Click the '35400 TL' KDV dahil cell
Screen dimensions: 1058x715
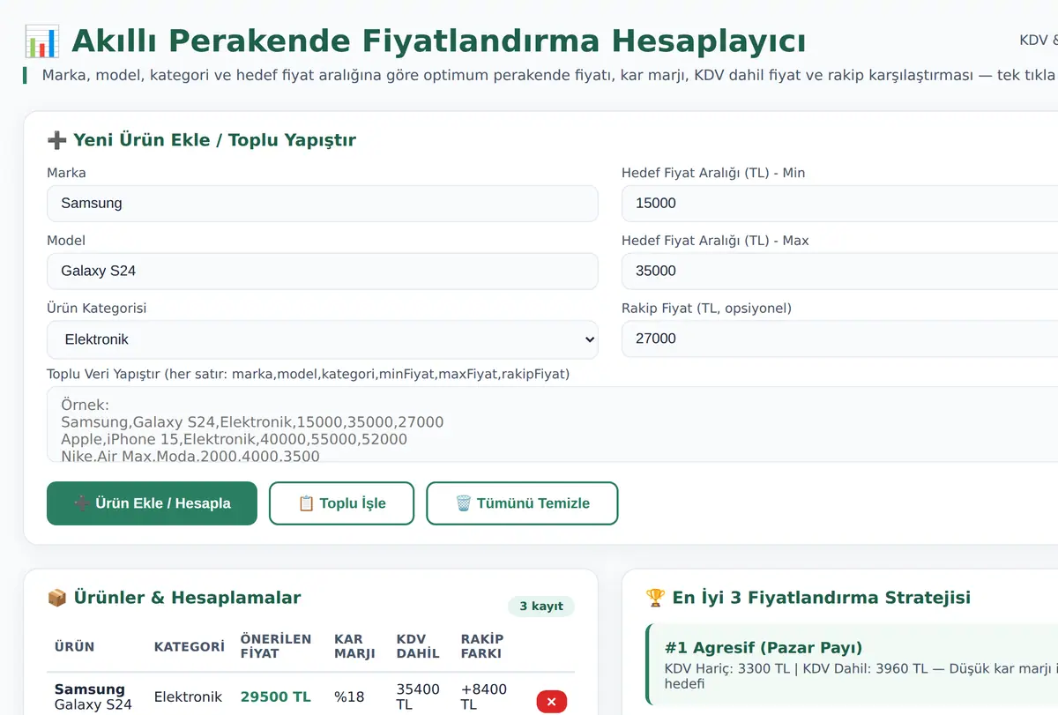[418, 696]
